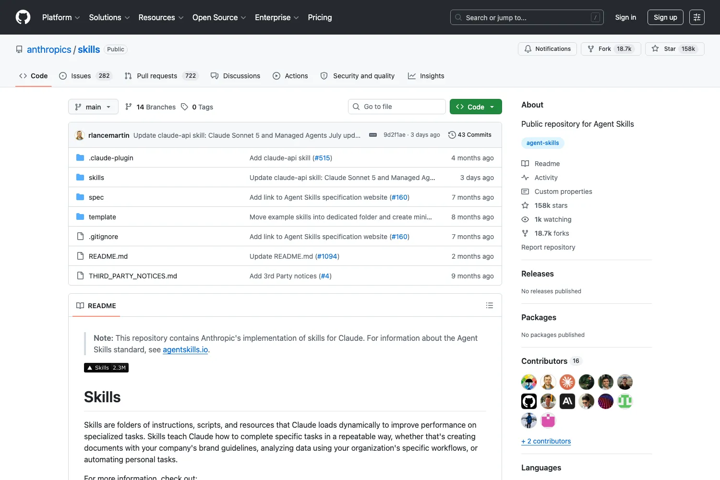Image resolution: width=720 pixels, height=480 pixels.
Task: Switch to the Issues tab
Action: pos(85,76)
